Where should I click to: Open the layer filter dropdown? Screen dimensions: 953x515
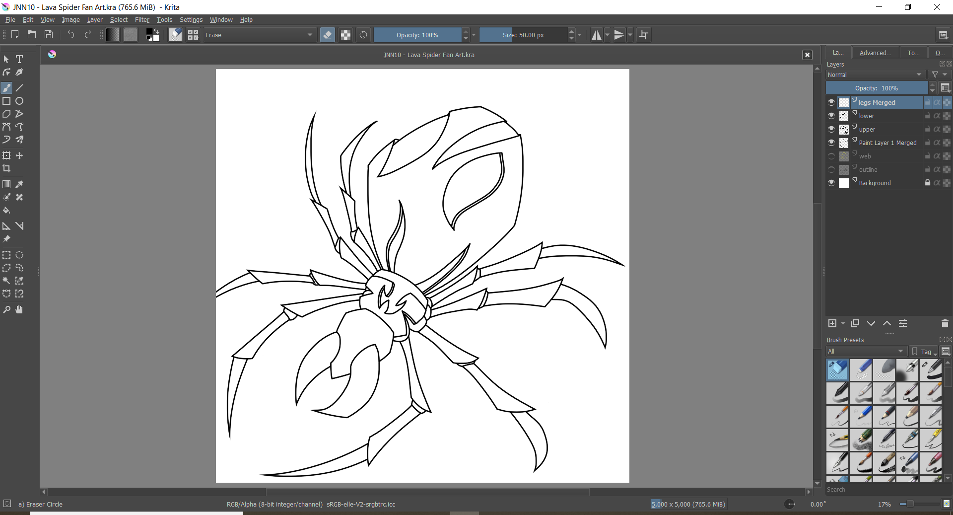(939, 74)
